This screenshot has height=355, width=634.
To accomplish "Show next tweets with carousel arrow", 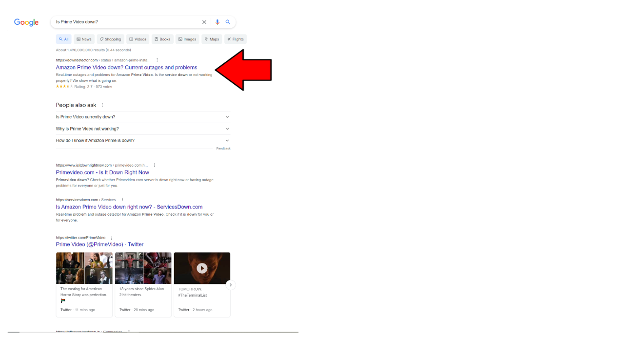I will 231,285.
